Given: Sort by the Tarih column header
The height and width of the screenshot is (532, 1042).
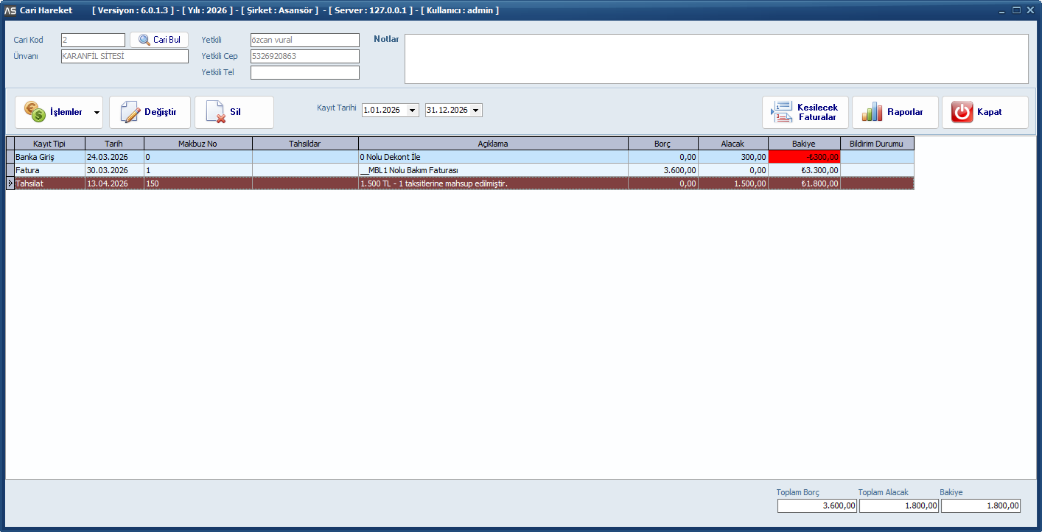Looking at the screenshot, I should 113,144.
